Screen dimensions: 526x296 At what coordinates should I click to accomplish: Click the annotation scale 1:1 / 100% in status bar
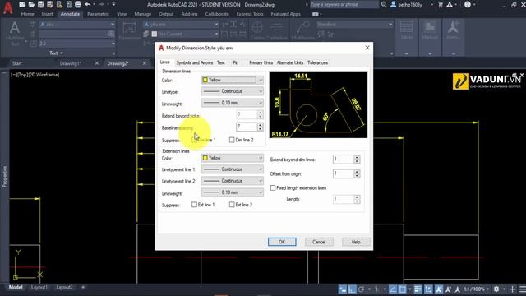pos(474,289)
